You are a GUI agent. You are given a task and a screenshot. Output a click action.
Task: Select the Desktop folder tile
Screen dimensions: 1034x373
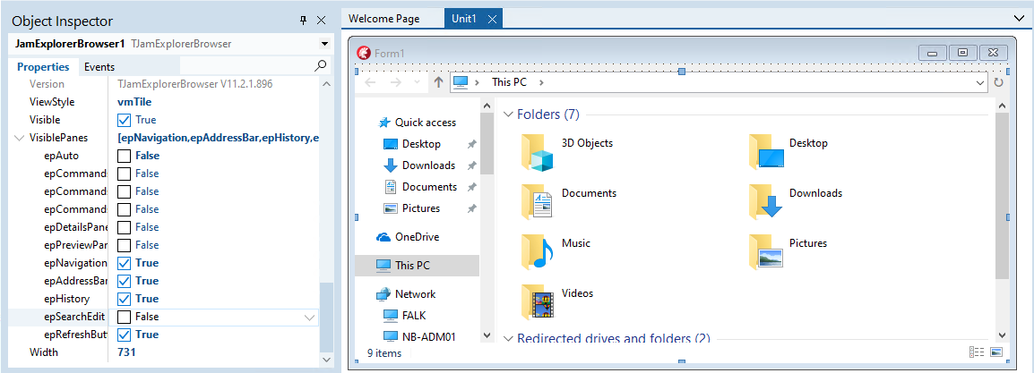[x=789, y=150]
